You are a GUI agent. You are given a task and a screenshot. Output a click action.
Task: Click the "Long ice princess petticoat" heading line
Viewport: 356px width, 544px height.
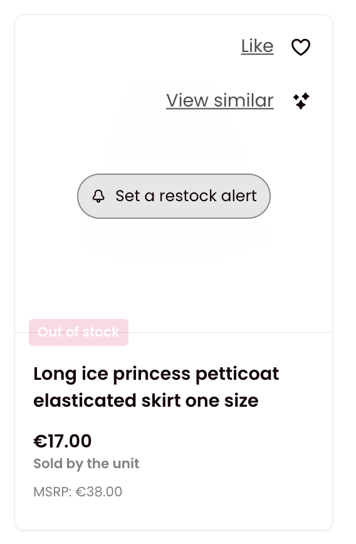[156, 374]
